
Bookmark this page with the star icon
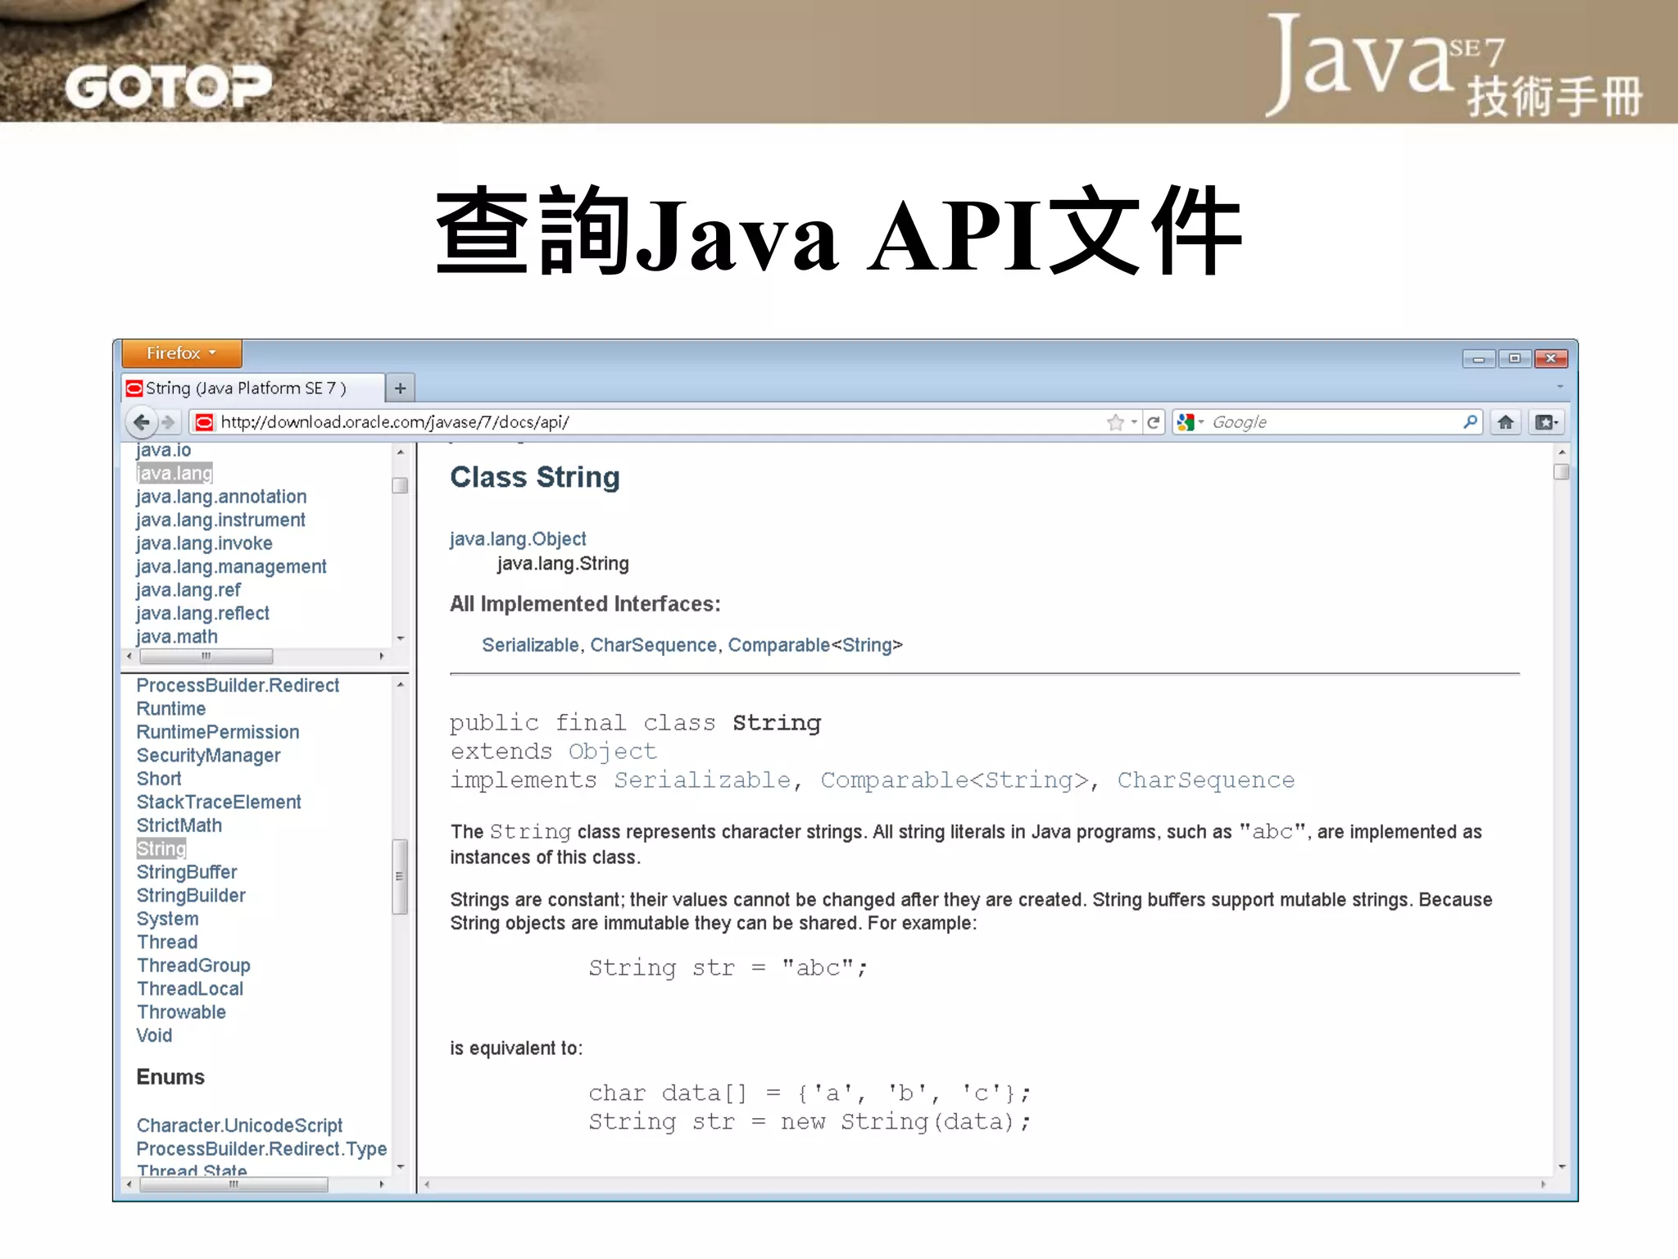(1114, 422)
